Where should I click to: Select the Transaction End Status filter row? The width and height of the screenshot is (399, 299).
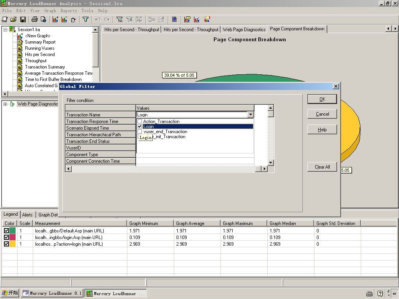[101, 141]
